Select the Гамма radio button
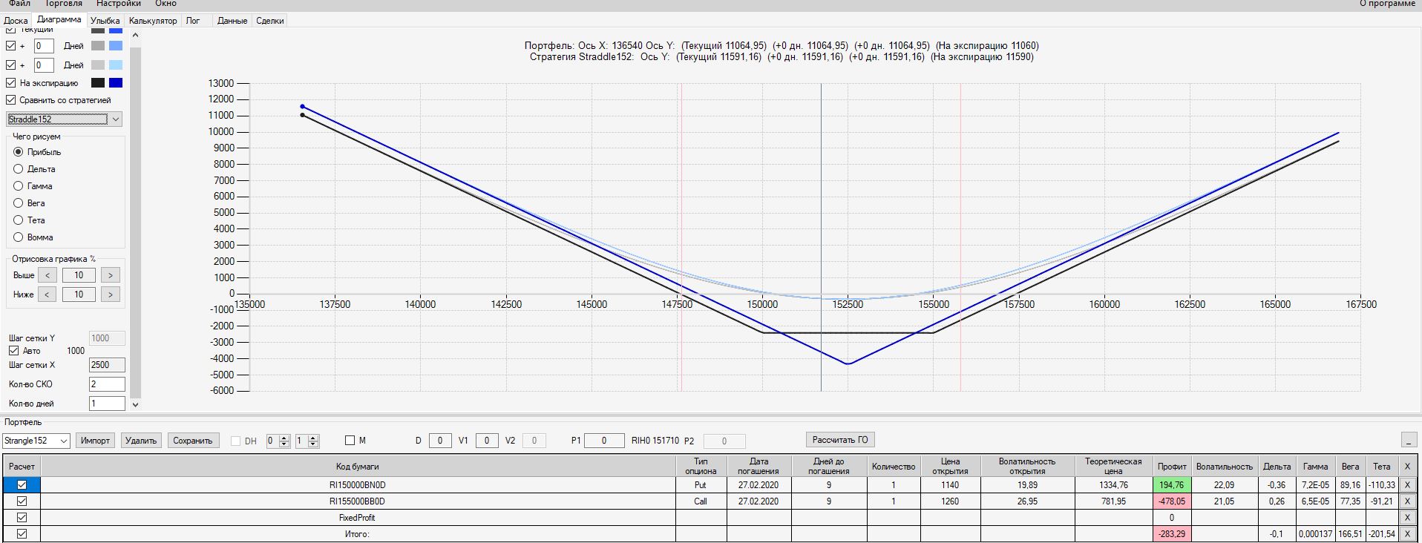Viewport: 1422px width, 543px height. pyautogui.click(x=19, y=186)
